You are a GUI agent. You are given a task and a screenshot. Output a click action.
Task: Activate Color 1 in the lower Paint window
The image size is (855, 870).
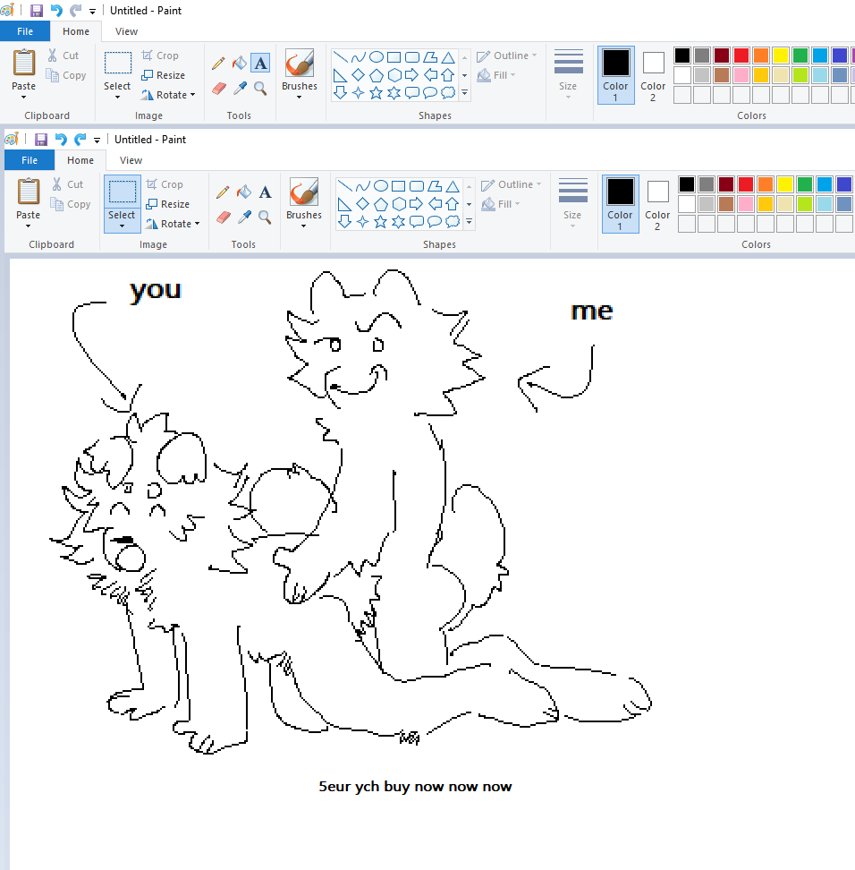coord(620,204)
